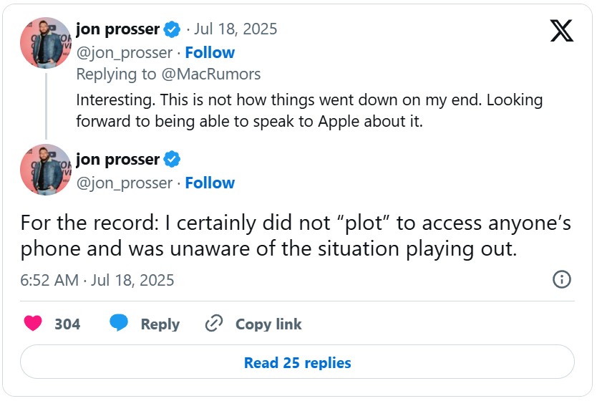Click the 304 likes count
597x401 pixels.
coord(67,324)
